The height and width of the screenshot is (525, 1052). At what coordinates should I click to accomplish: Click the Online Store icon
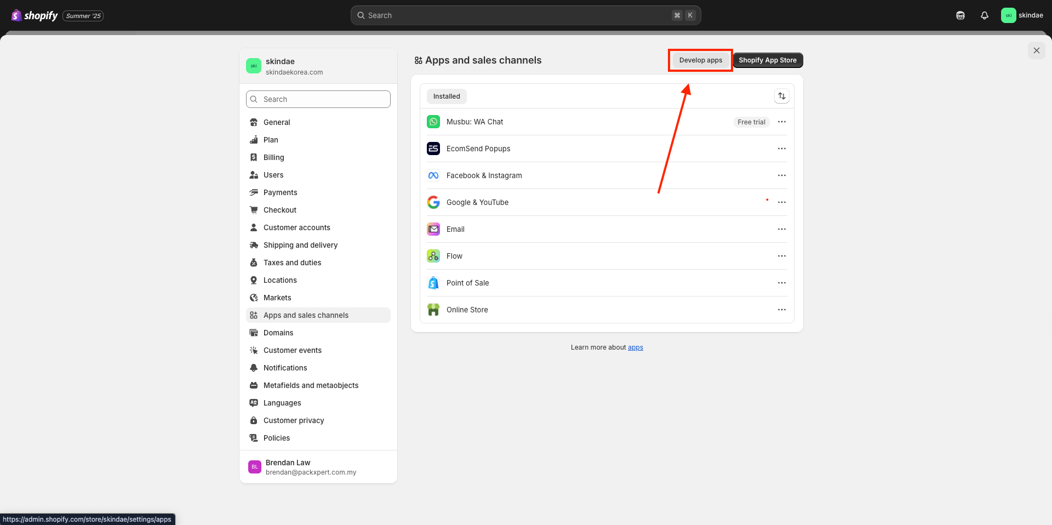point(433,310)
